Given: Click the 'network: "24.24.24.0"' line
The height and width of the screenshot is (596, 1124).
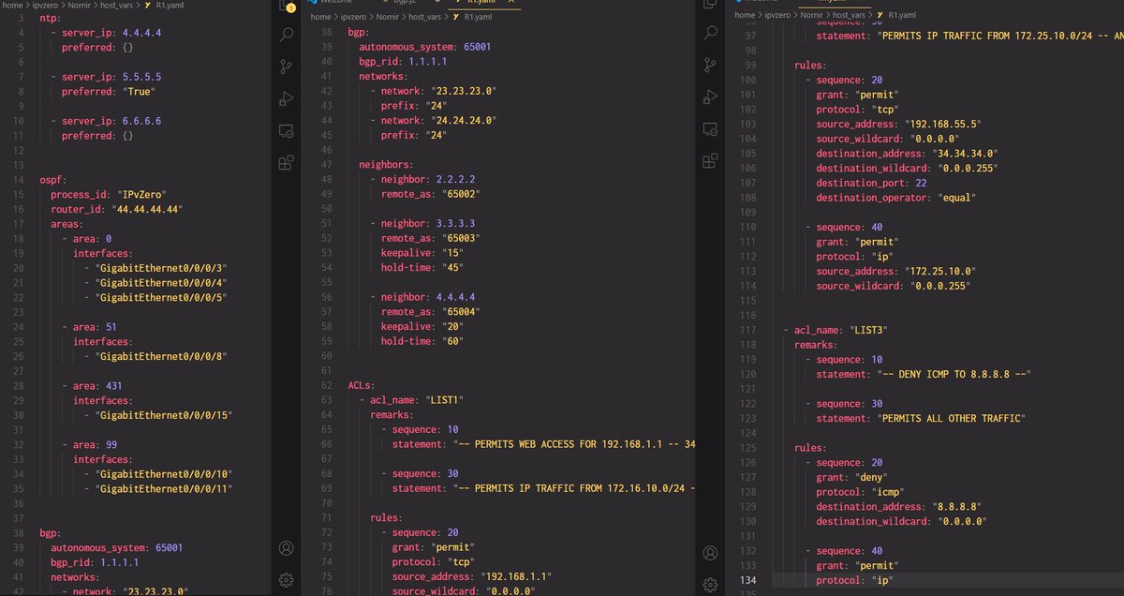Looking at the screenshot, I should 433,121.
